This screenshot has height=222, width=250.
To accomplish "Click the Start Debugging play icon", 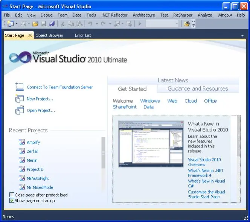I will [x=140, y=24].
